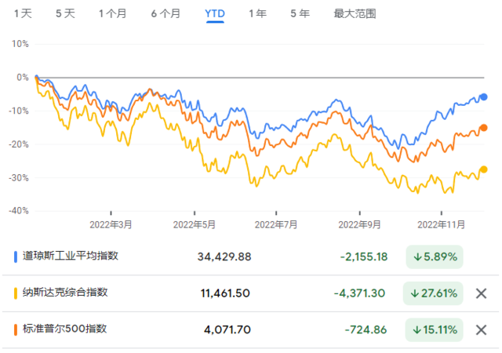Select the 5天 time range tab
Viewport: 502px width, 353px height.
coord(65,14)
